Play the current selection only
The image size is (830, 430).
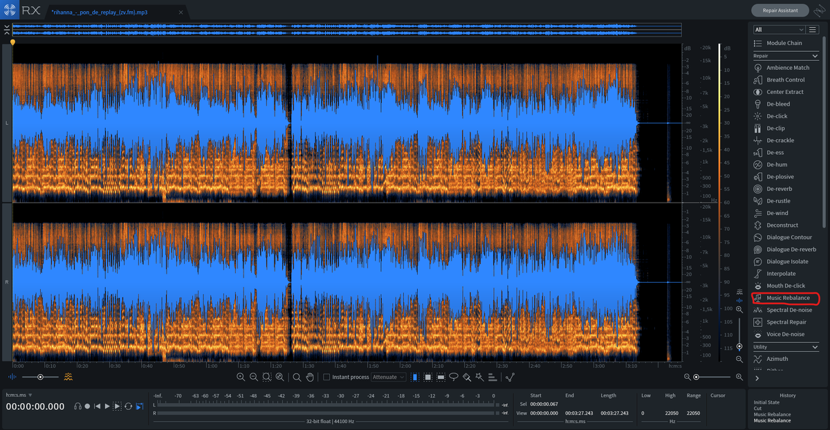coord(117,406)
